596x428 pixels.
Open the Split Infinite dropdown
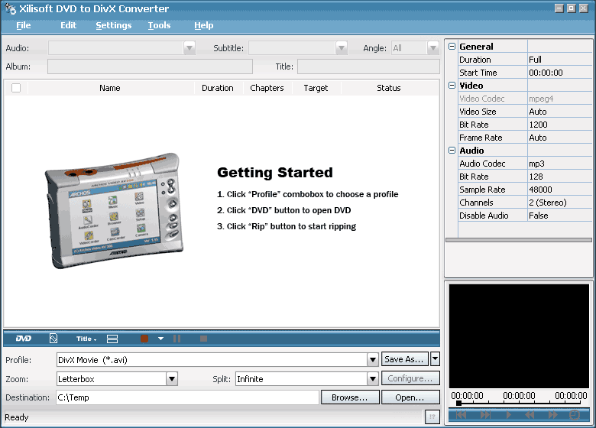[x=373, y=378]
